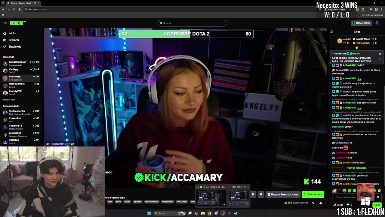This screenshot has height=217, width=385.
Task: Open Chrome from the taskbar
Action: coord(209,213)
